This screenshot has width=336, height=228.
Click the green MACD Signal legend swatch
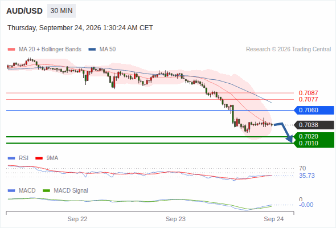click(46, 191)
